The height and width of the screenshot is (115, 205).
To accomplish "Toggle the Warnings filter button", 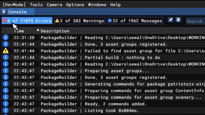I will coord(80,20).
